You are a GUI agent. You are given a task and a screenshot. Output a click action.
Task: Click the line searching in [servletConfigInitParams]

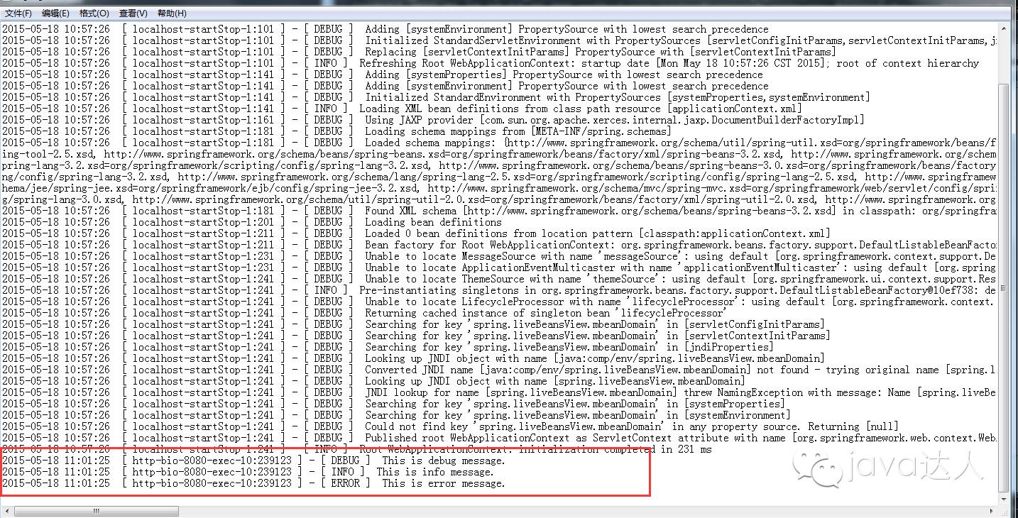(x=413, y=324)
